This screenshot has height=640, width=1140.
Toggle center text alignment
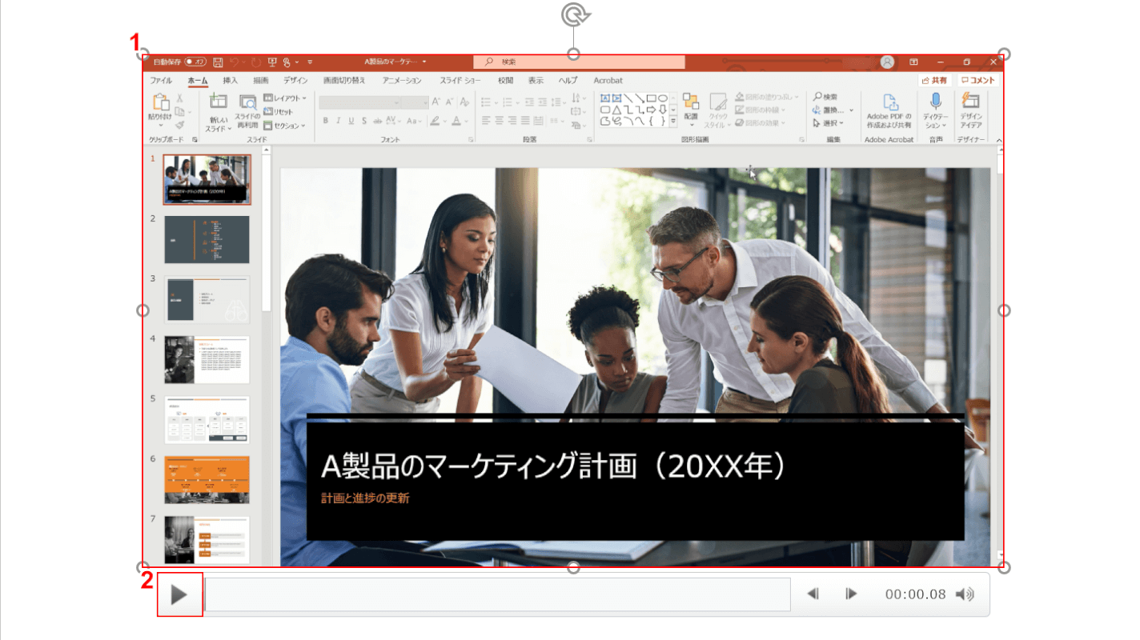point(500,121)
